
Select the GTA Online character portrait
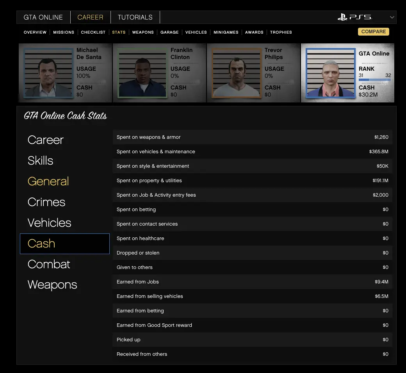331,73
